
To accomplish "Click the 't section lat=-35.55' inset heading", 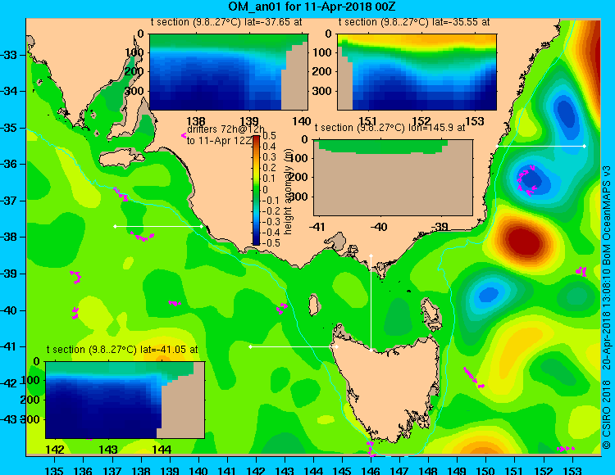I will click(x=414, y=22).
